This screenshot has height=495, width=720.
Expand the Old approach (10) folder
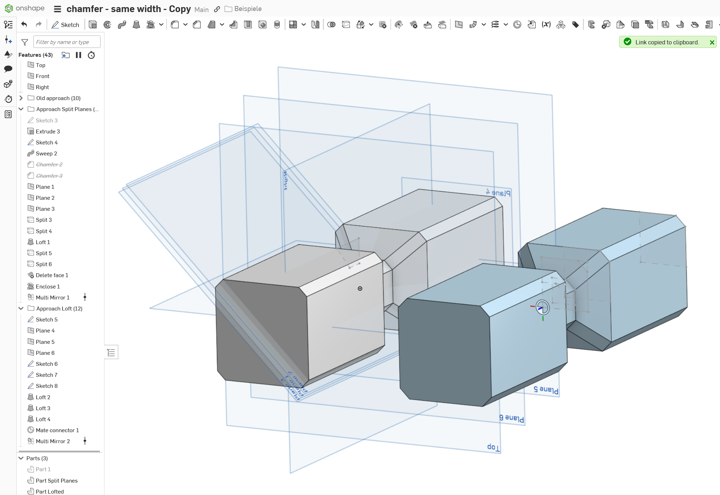coord(21,98)
